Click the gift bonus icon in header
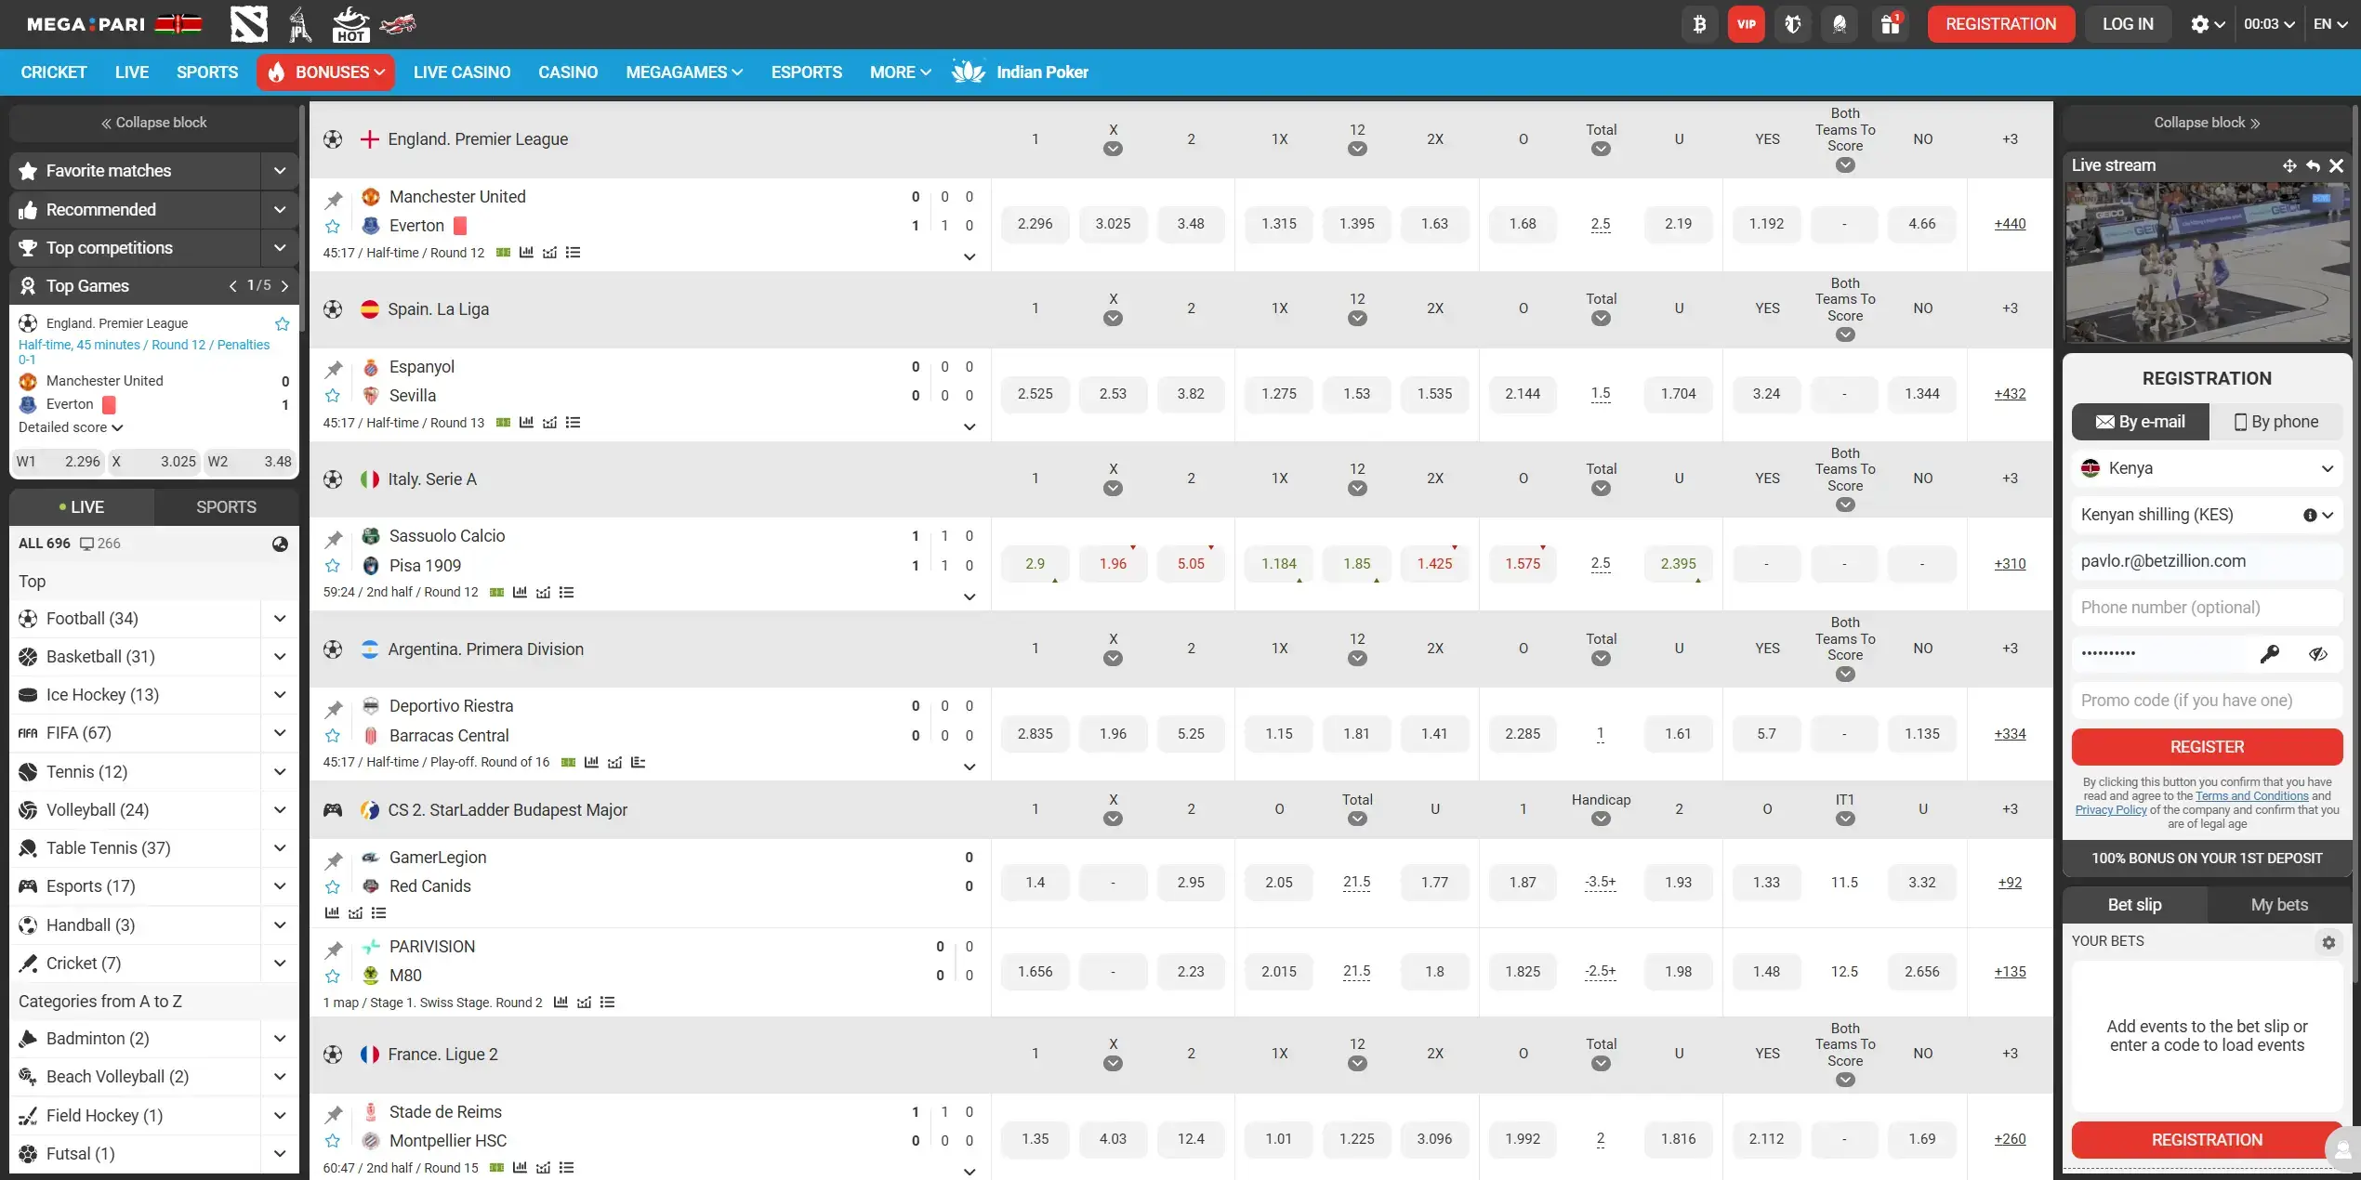The image size is (2361, 1180). 1890,24
